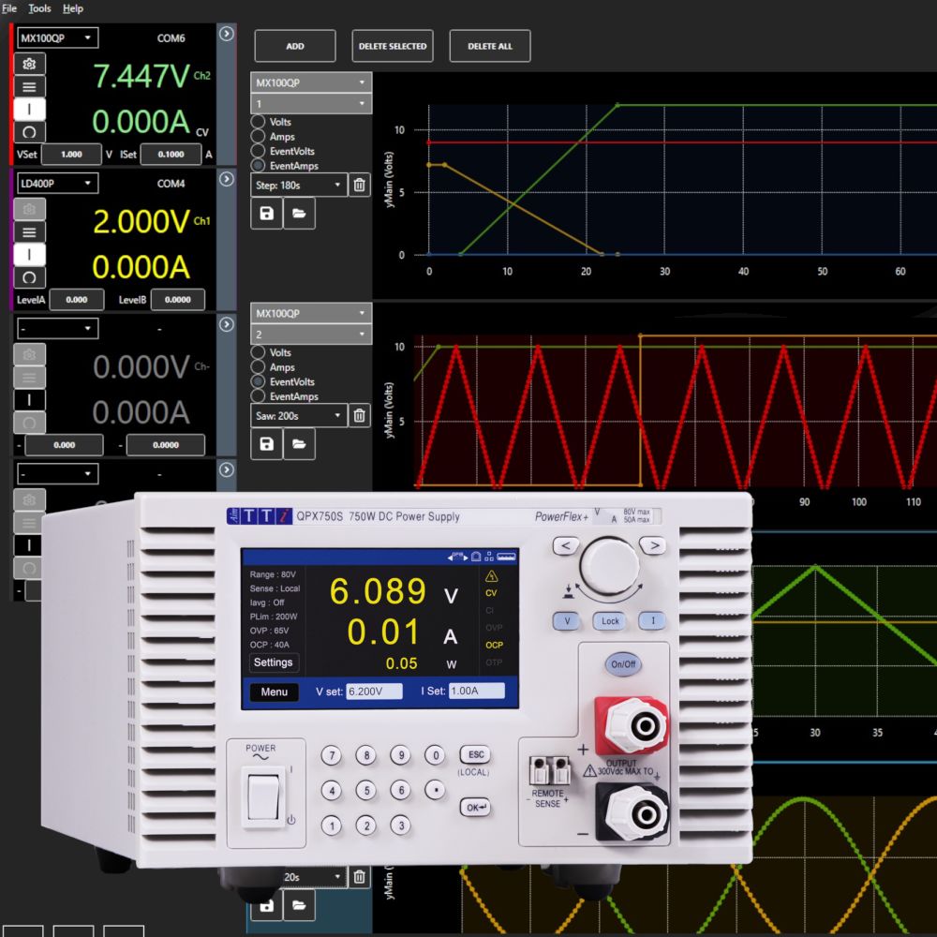Delete the Step: 180s trace with trash icon

click(359, 186)
